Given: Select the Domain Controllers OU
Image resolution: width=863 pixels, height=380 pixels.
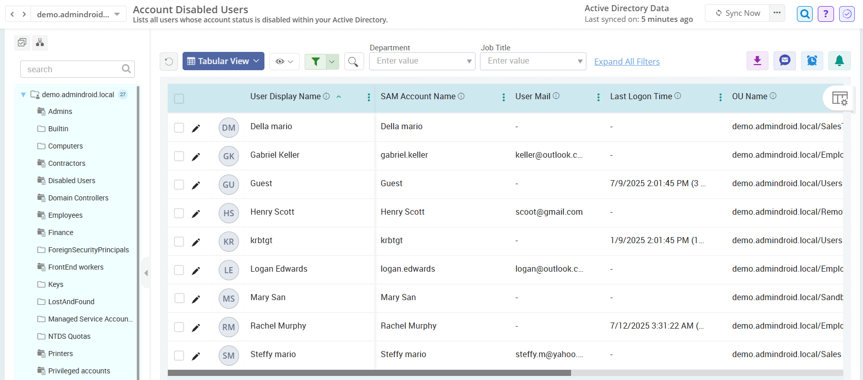Looking at the screenshot, I should [78, 198].
